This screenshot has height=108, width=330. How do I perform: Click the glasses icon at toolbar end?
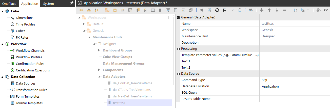326,10
